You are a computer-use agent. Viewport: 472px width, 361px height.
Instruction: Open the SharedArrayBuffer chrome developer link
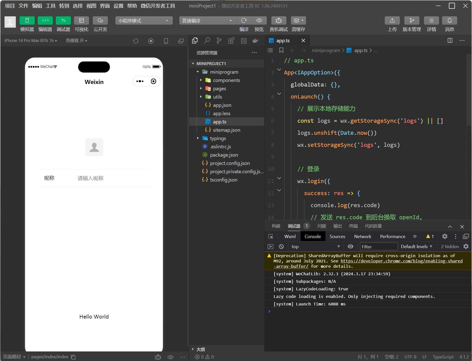[x=401, y=261]
